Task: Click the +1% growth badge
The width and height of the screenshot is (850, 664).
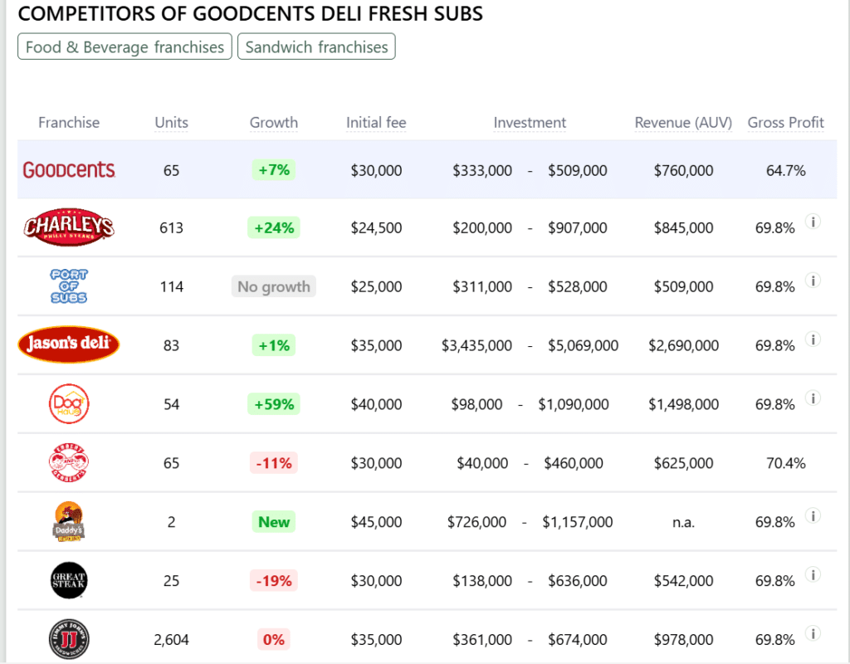Action: pos(274,345)
